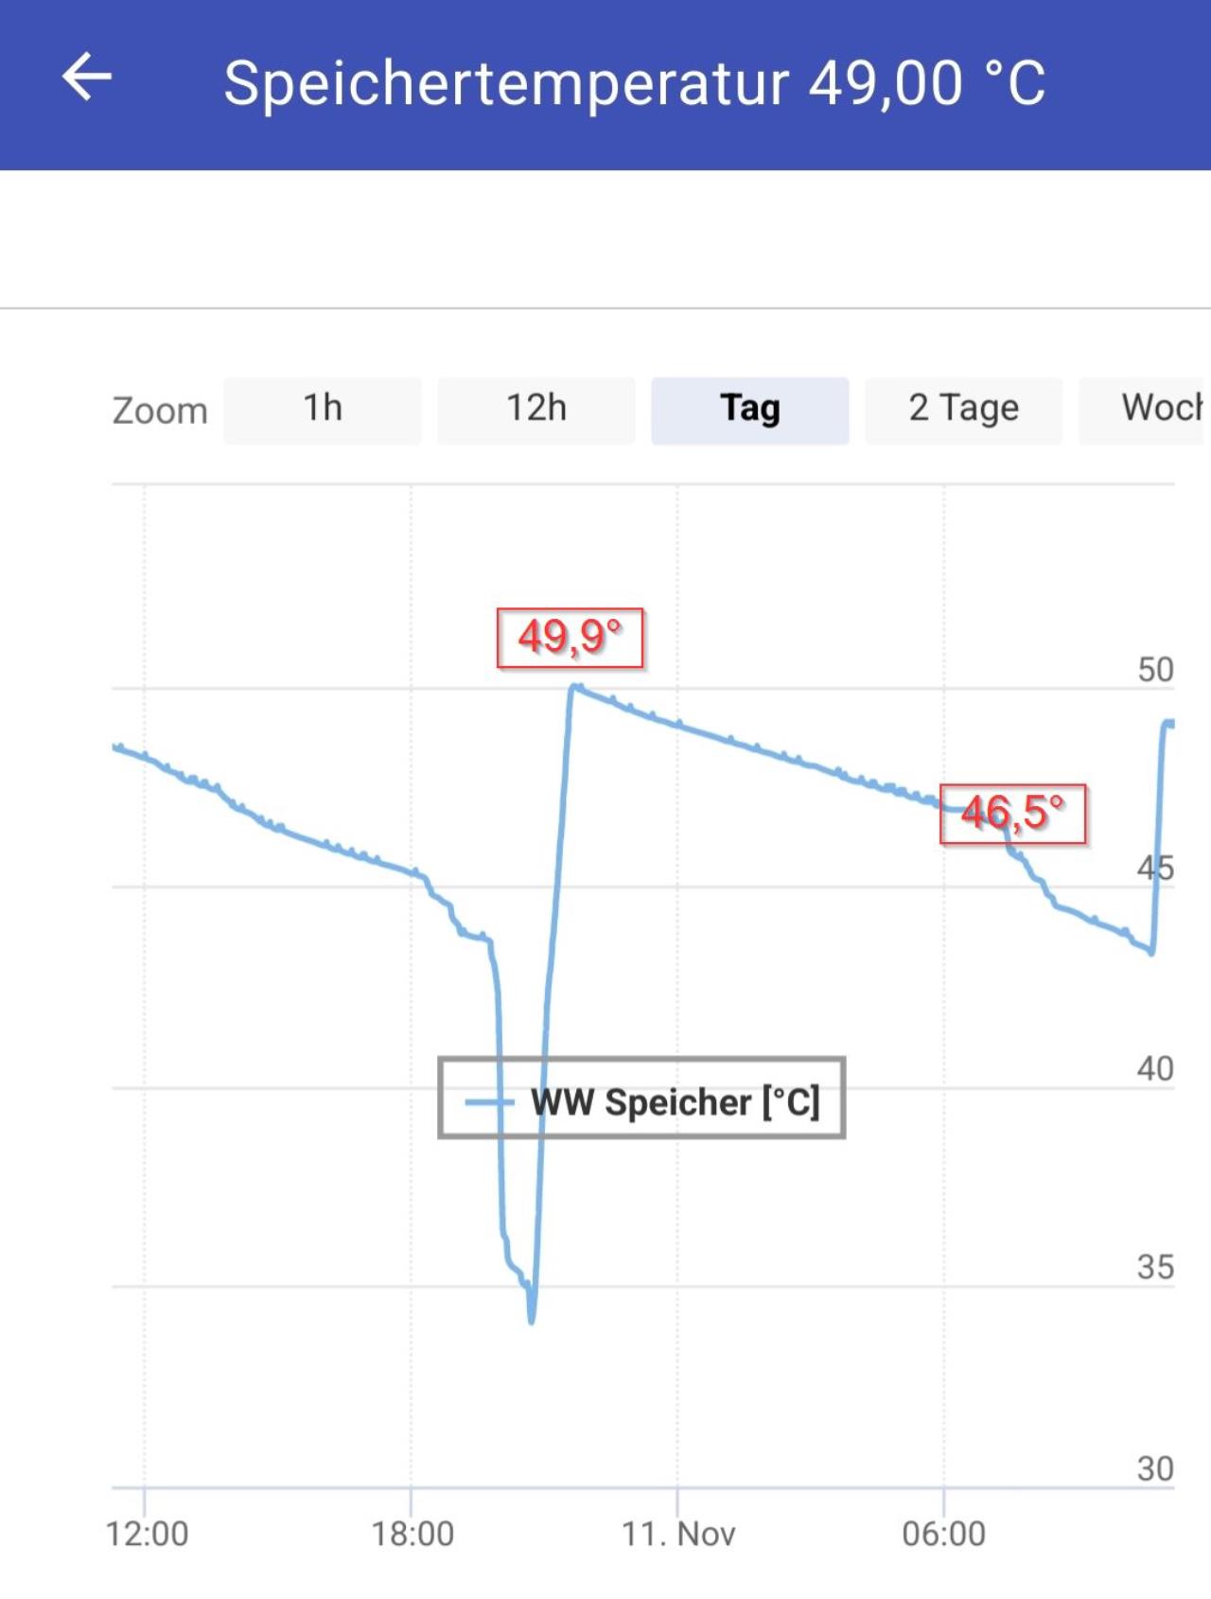Select the partially visible Woche zoom option
The height and width of the screenshot is (1599, 1211).
point(1144,411)
